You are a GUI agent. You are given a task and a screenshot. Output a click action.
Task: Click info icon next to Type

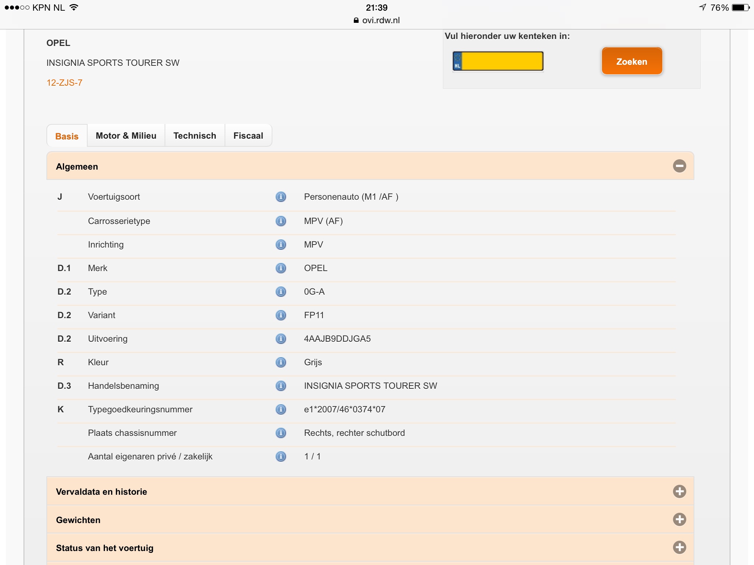click(281, 292)
